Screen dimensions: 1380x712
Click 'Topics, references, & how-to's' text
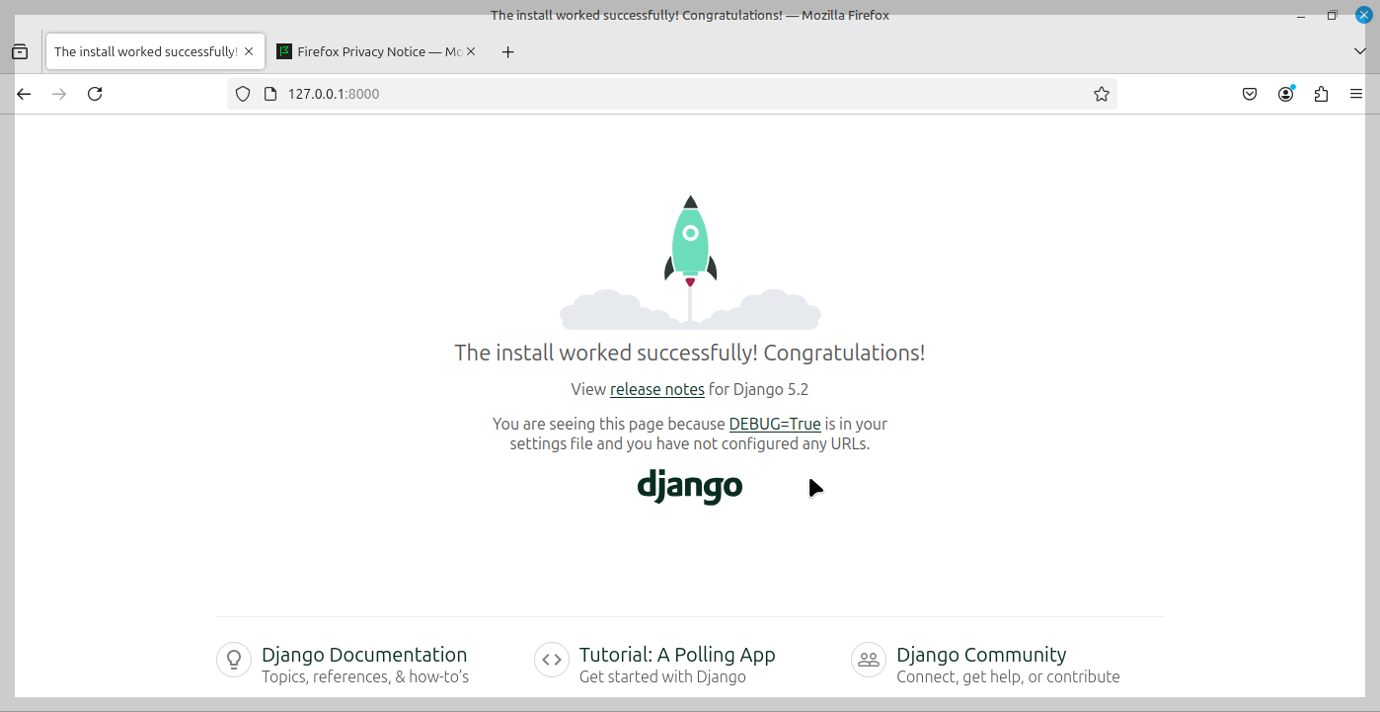tap(365, 676)
